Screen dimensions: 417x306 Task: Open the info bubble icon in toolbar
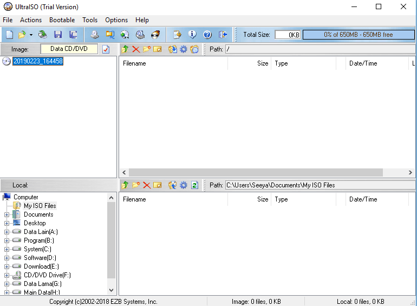(192, 35)
